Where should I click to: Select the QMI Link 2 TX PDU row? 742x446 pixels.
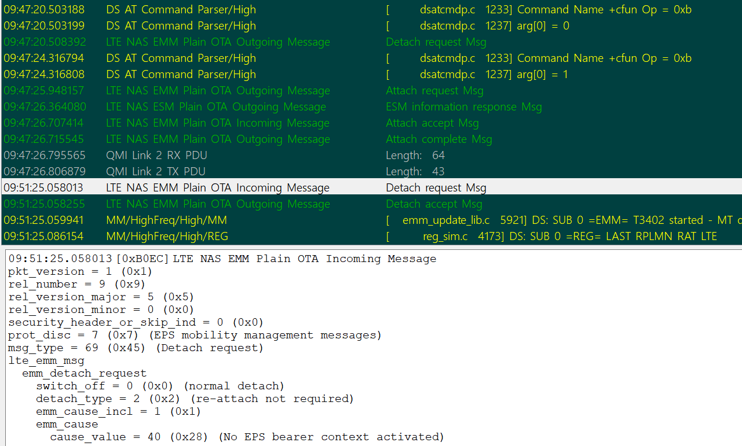(x=371, y=171)
